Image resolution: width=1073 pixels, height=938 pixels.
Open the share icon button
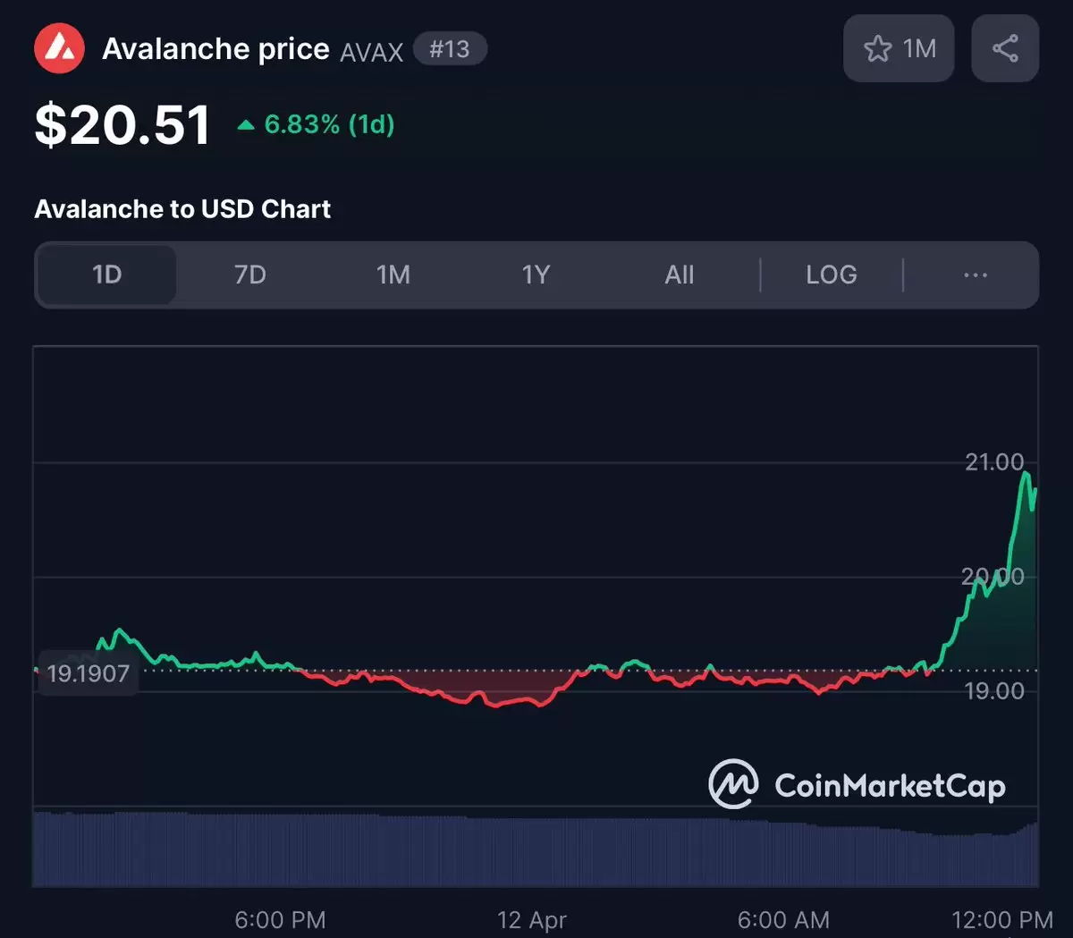click(1005, 48)
